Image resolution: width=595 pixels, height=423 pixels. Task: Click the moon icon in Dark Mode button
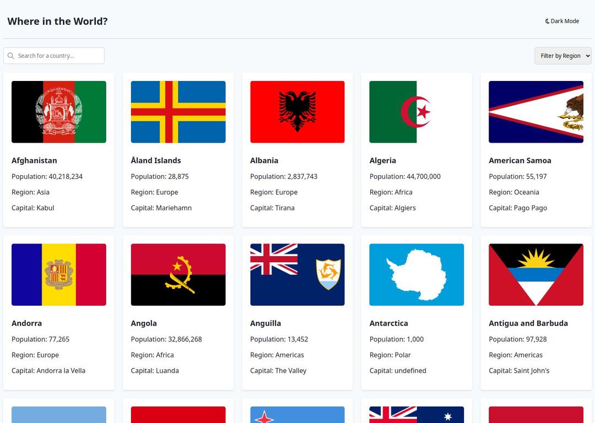pyautogui.click(x=547, y=21)
